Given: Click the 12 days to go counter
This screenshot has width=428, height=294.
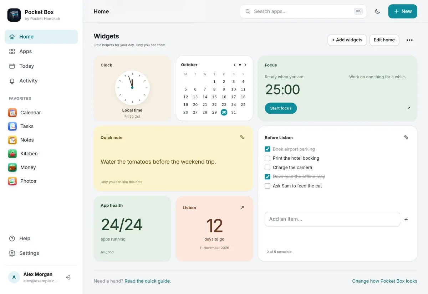Looking at the screenshot, I should point(214,226).
